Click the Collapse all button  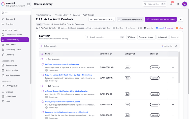pos(162,37)
